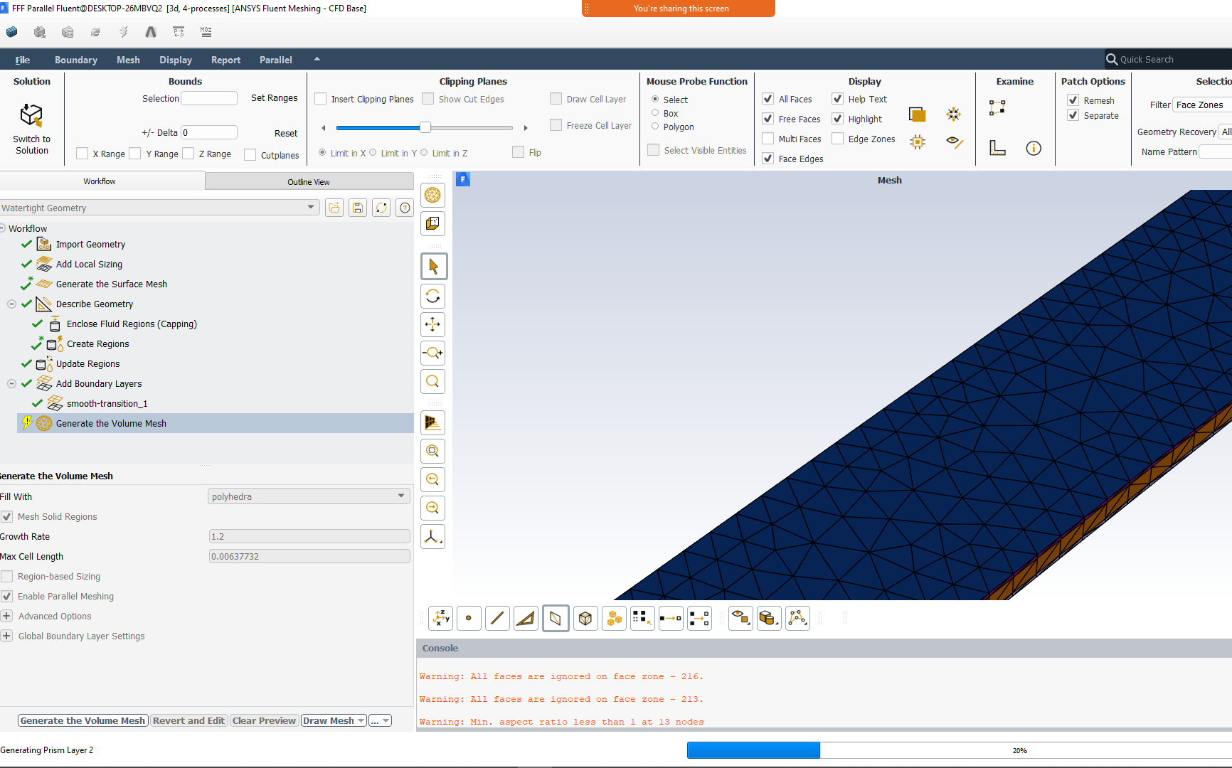Click the workflow help question icon
The height and width of the screenshot is (768, 1232).
click(x=405, y=208)
